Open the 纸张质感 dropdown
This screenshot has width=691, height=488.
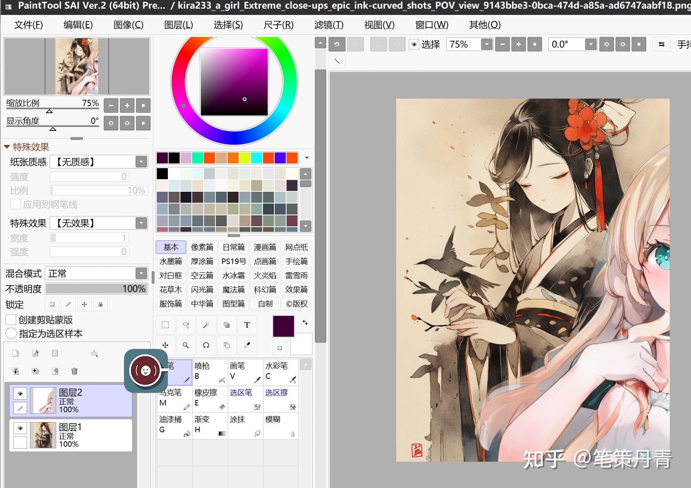pos(141,161)
